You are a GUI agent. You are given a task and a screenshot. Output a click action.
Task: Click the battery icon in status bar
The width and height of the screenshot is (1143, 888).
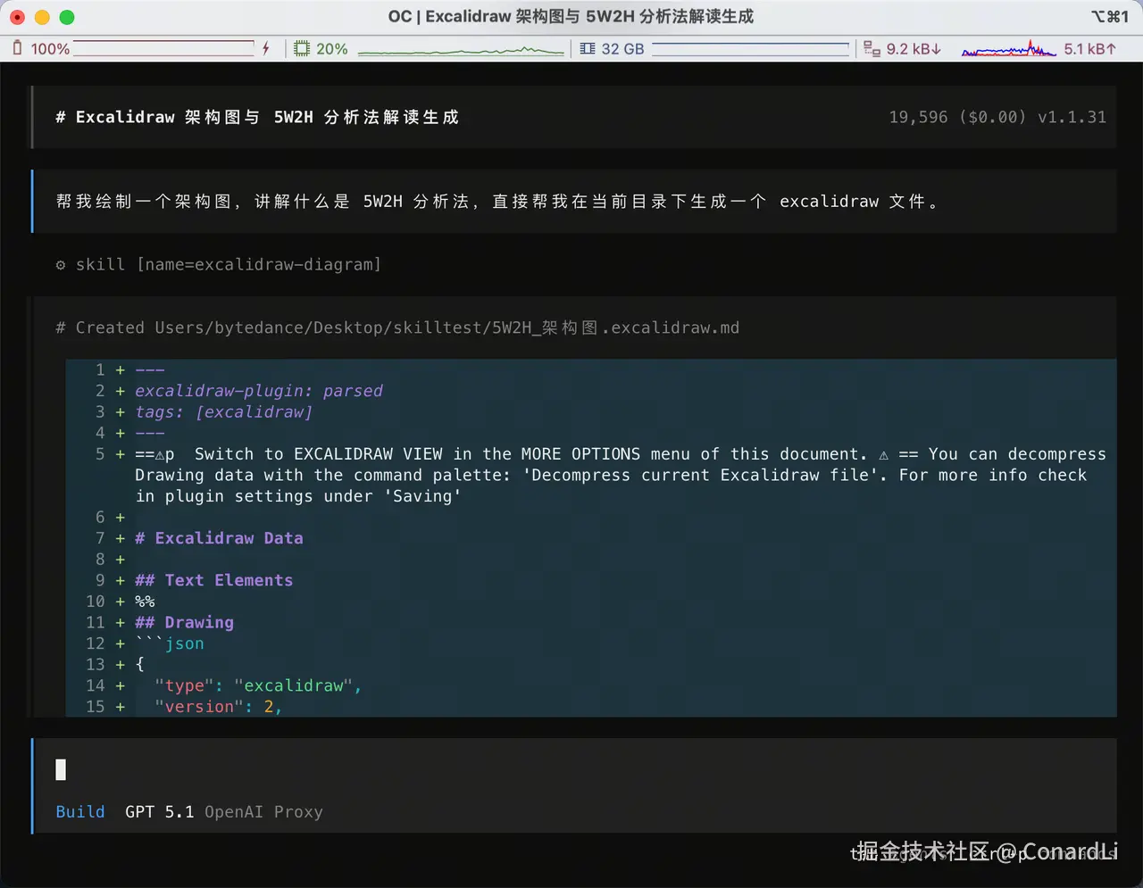point(17,48)
